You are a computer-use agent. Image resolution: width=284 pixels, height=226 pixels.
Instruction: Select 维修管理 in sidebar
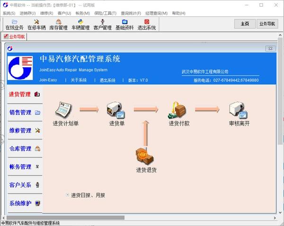click(25, 130)
